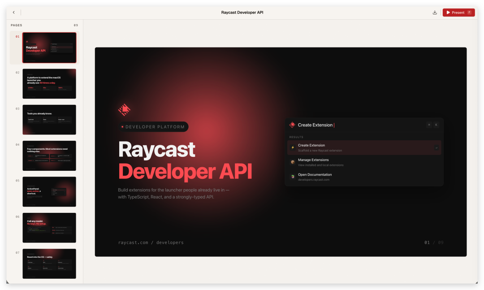Click the back arrow icon
This screenshot has width=484, height=290.
click(13, 13)
